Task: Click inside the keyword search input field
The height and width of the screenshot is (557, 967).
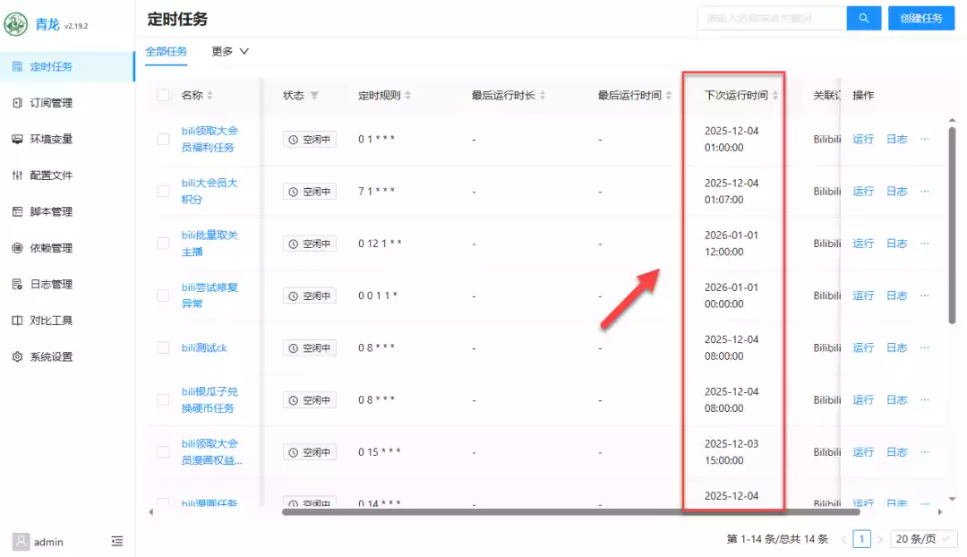Action: [772, 17]
